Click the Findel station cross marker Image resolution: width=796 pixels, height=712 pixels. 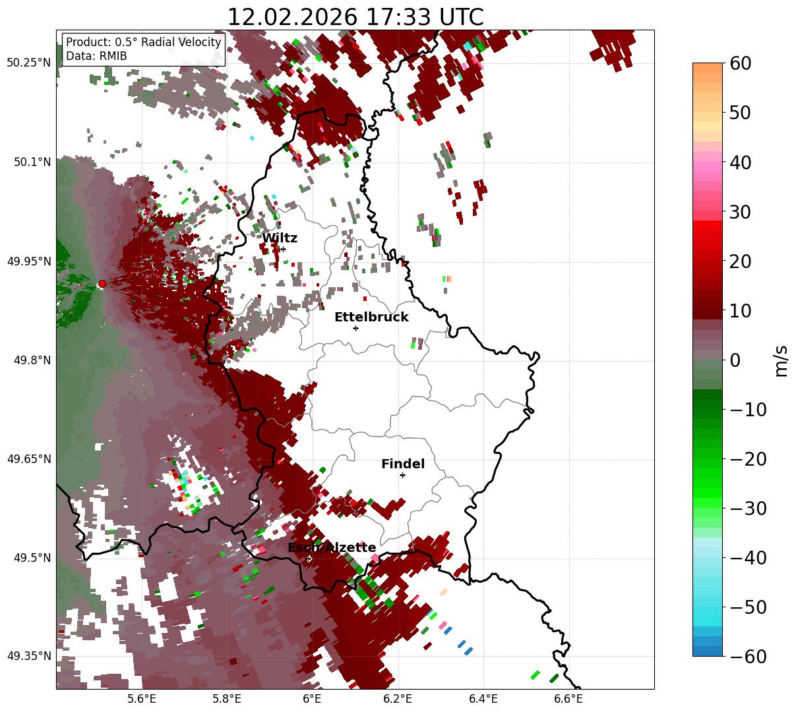402,475
